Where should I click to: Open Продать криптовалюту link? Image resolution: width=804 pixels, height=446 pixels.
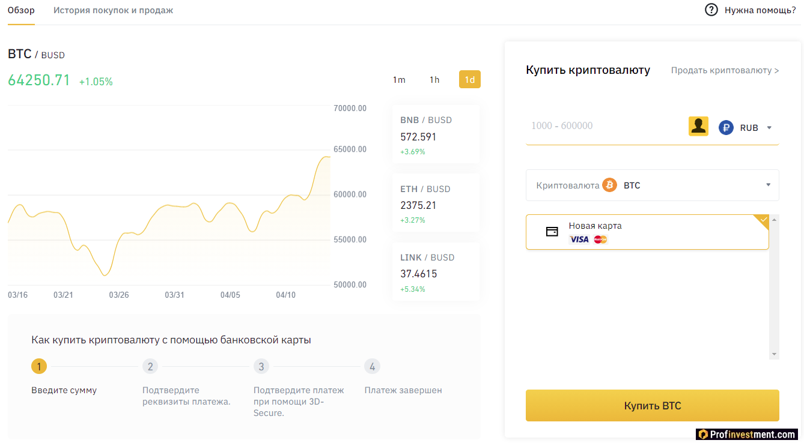tap(725, 70)
